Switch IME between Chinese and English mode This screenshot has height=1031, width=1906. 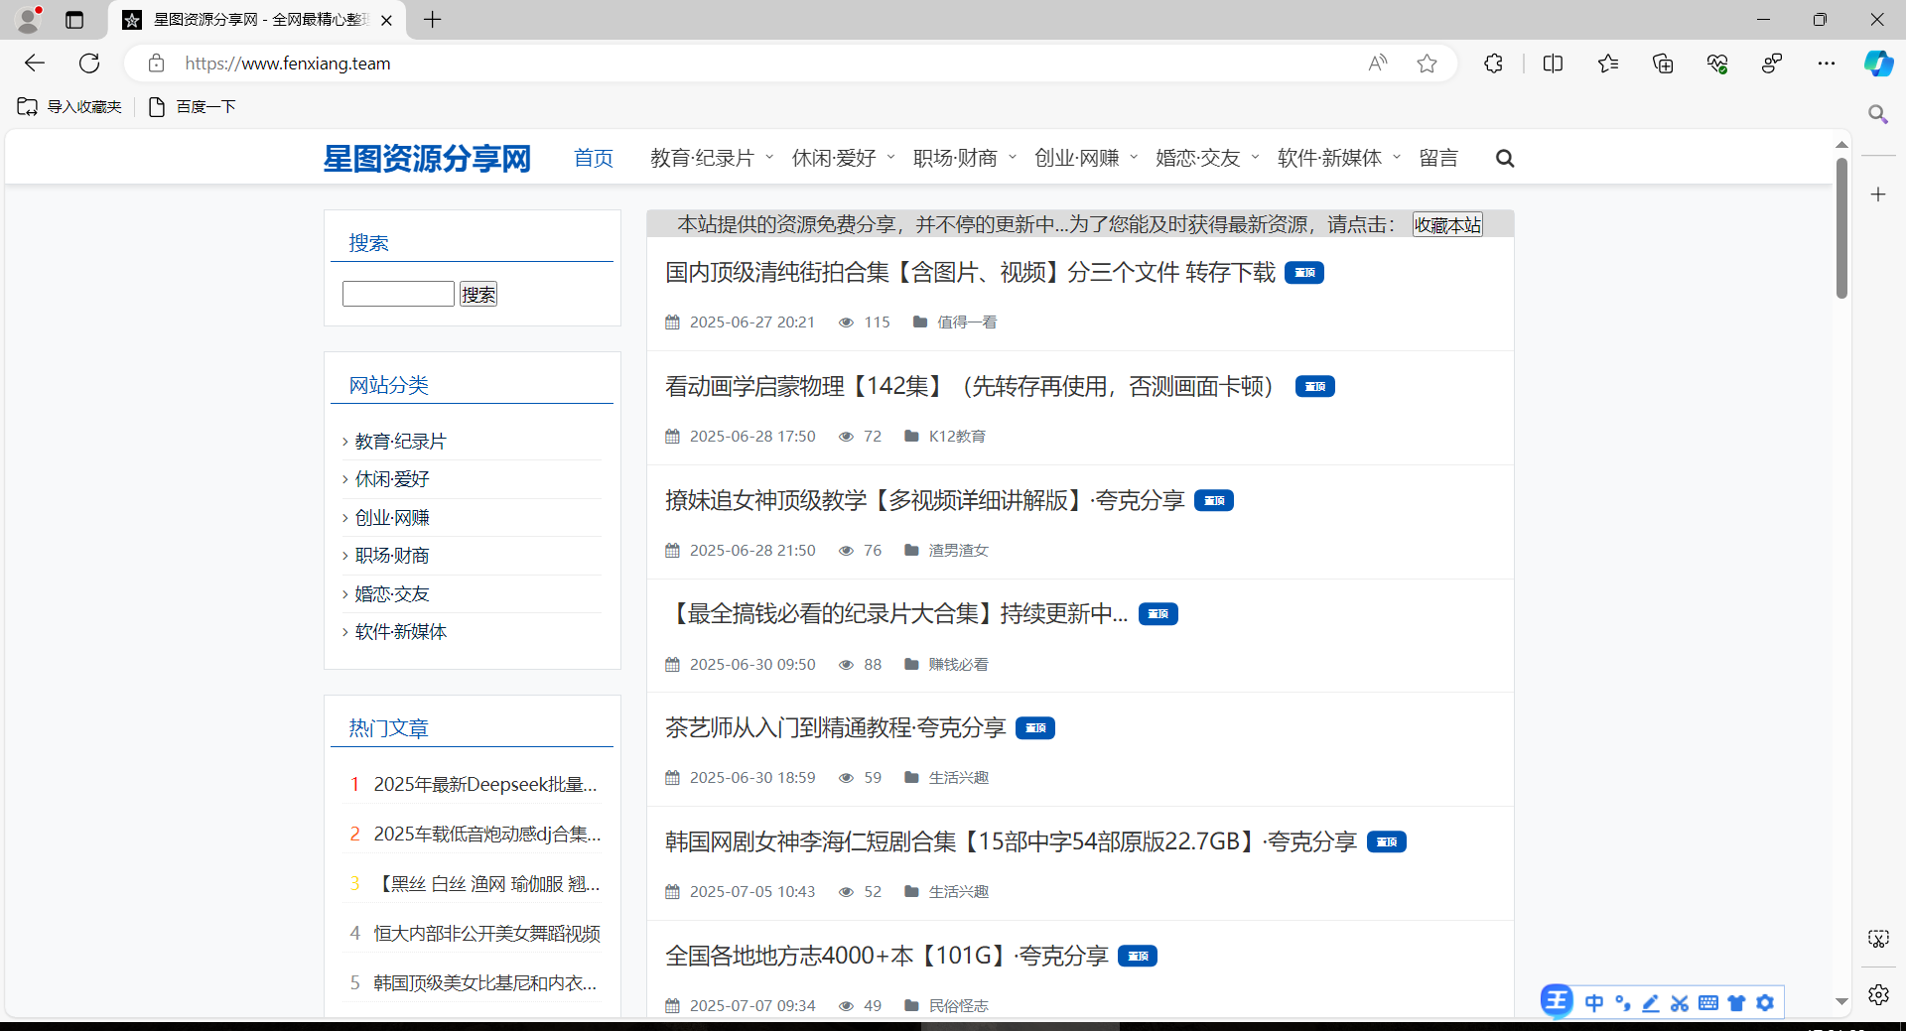[1593, 1003]
